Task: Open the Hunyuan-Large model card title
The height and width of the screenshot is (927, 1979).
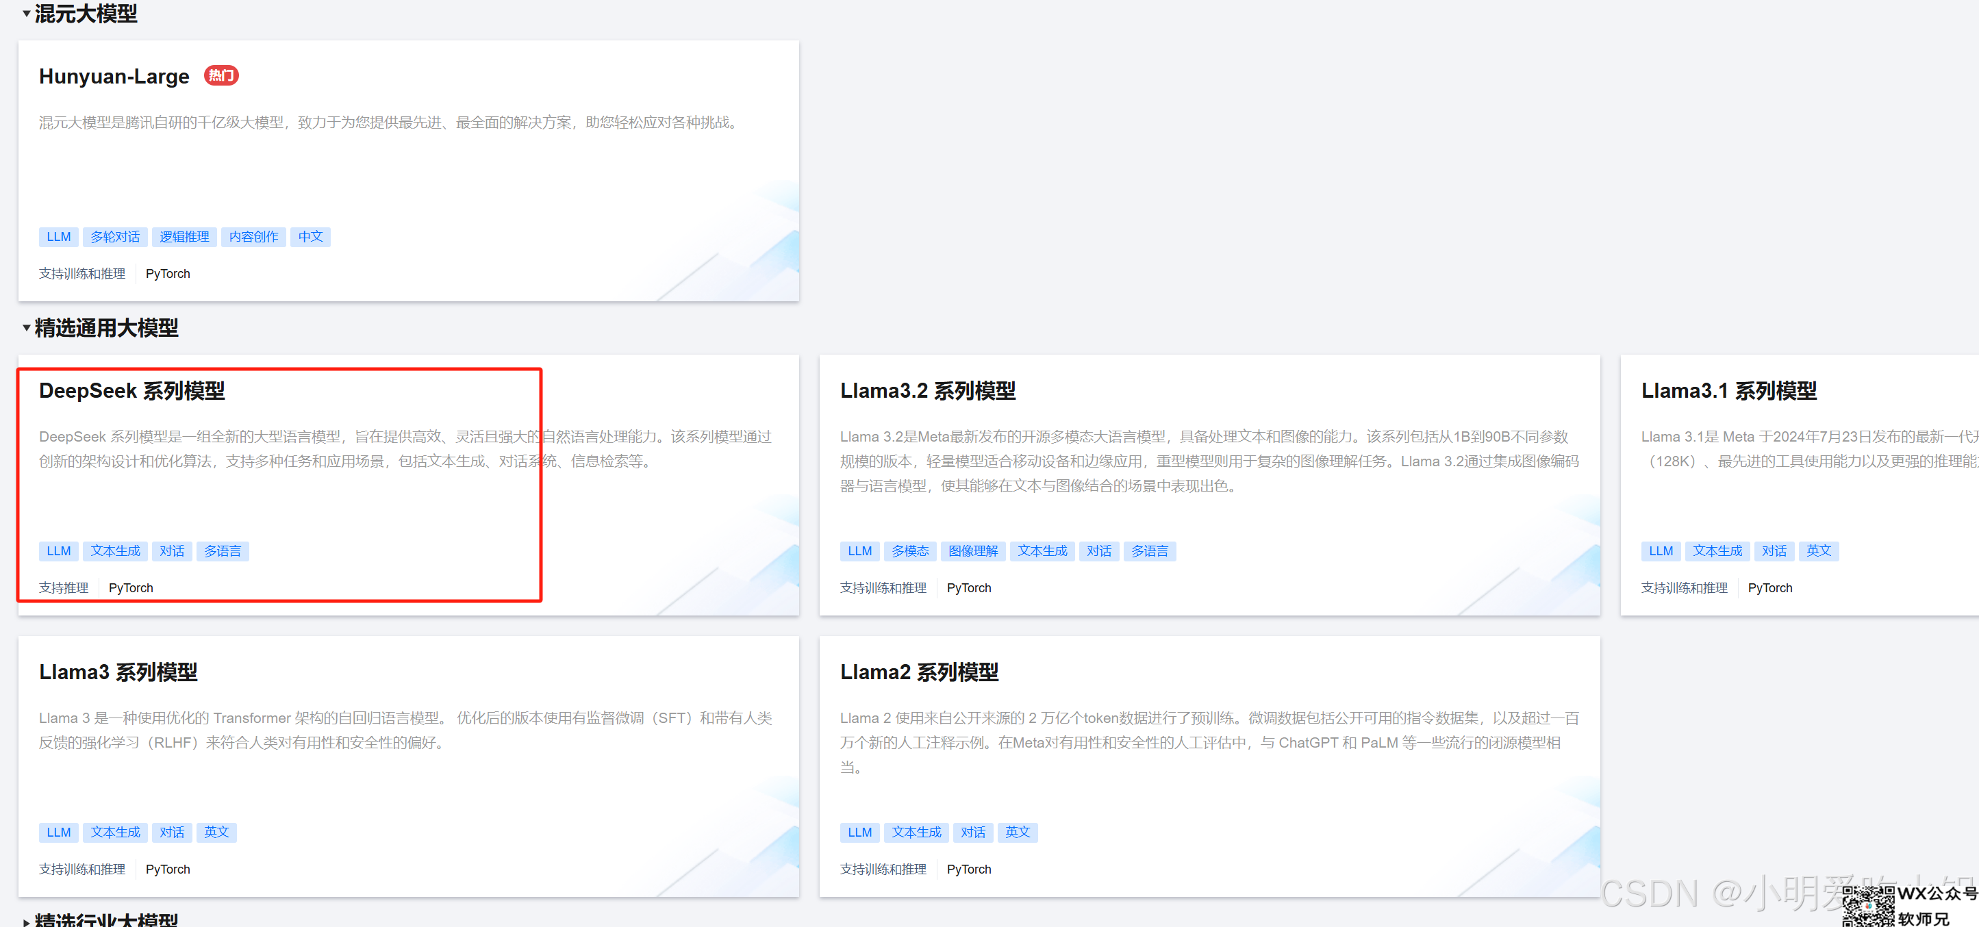Action: pos(114,76)
